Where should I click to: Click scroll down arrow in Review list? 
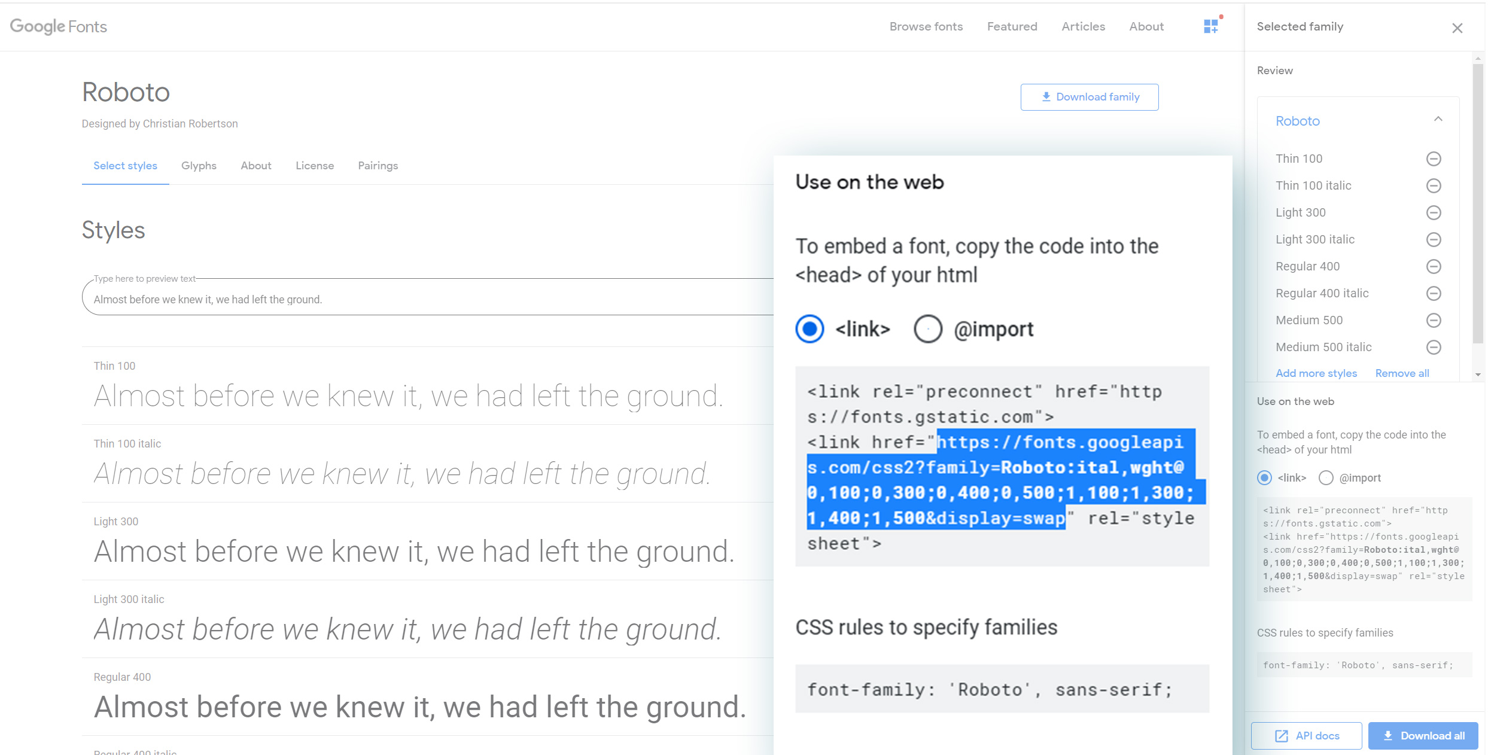(x=1478, y=375)
